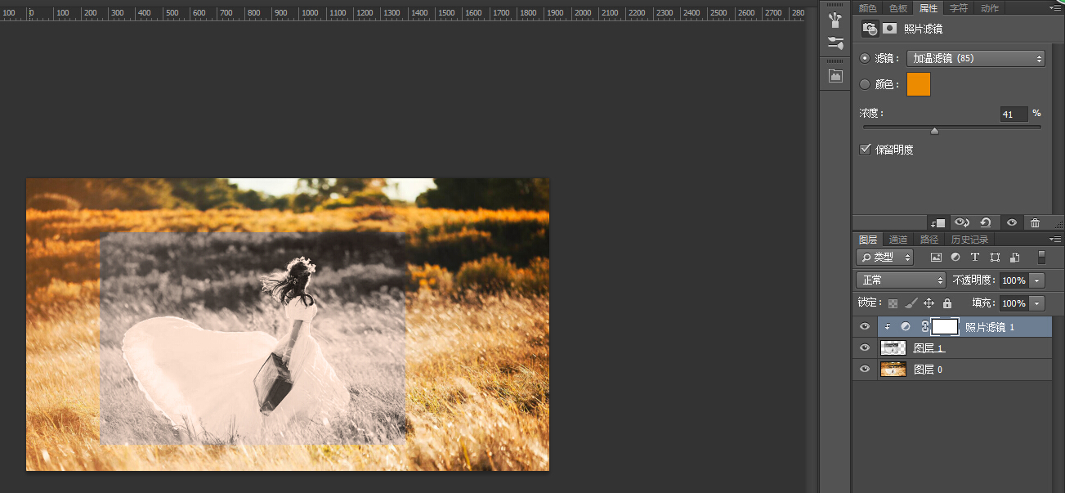Filter layers by text type icon

[x=975, y=258]
